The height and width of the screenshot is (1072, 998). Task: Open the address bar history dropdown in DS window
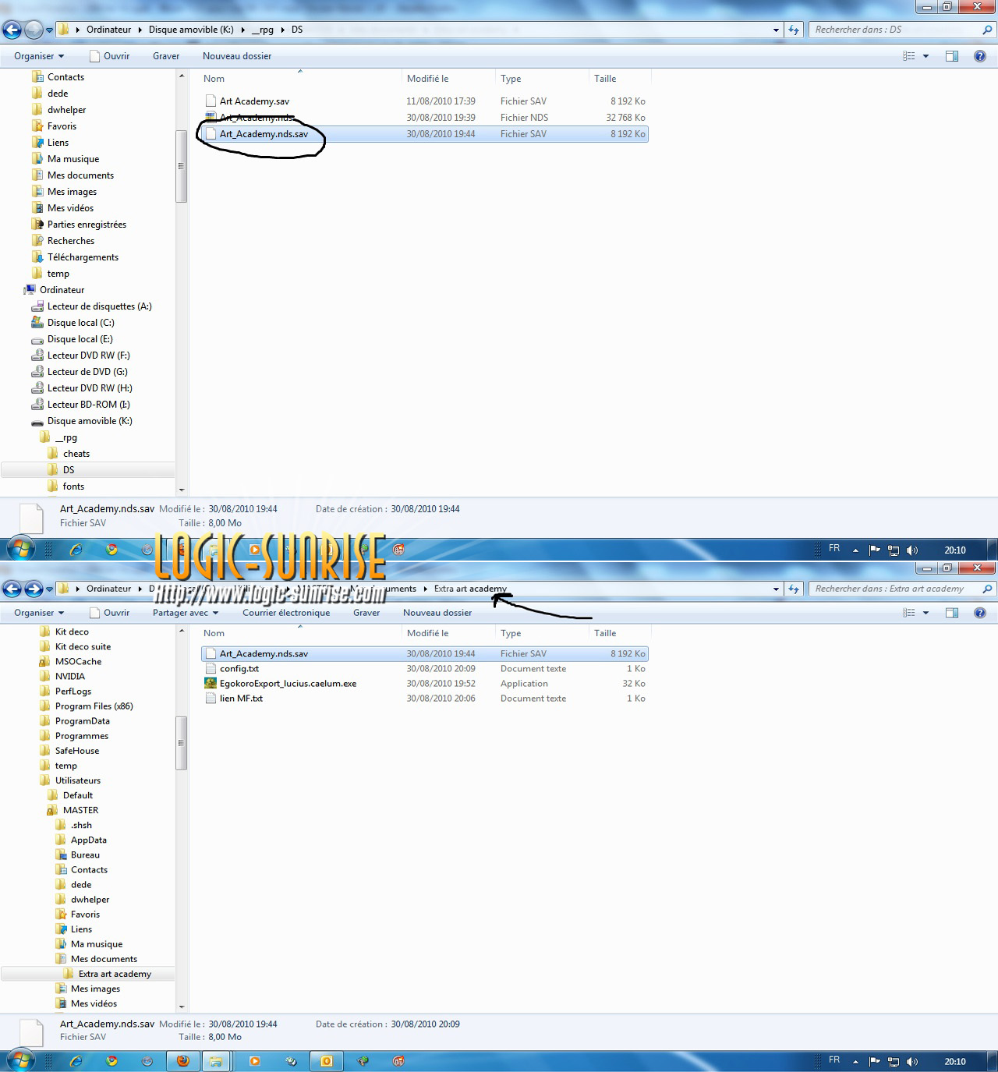(776, 30)
